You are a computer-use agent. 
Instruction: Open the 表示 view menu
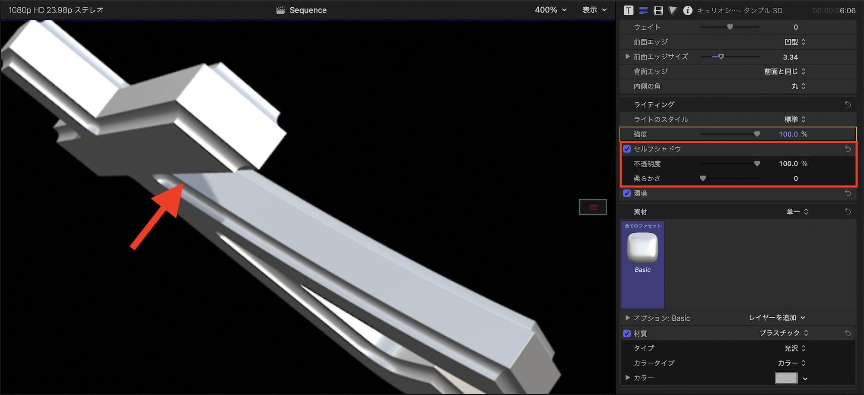tap(594, 10)
